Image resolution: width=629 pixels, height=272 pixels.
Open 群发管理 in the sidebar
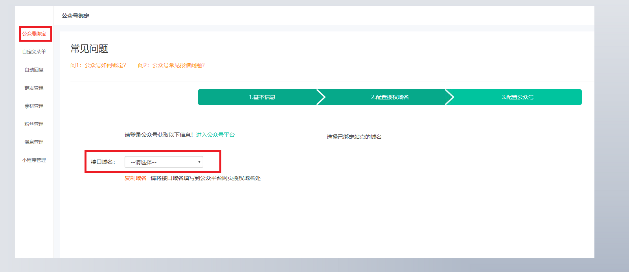click(34, 88)
